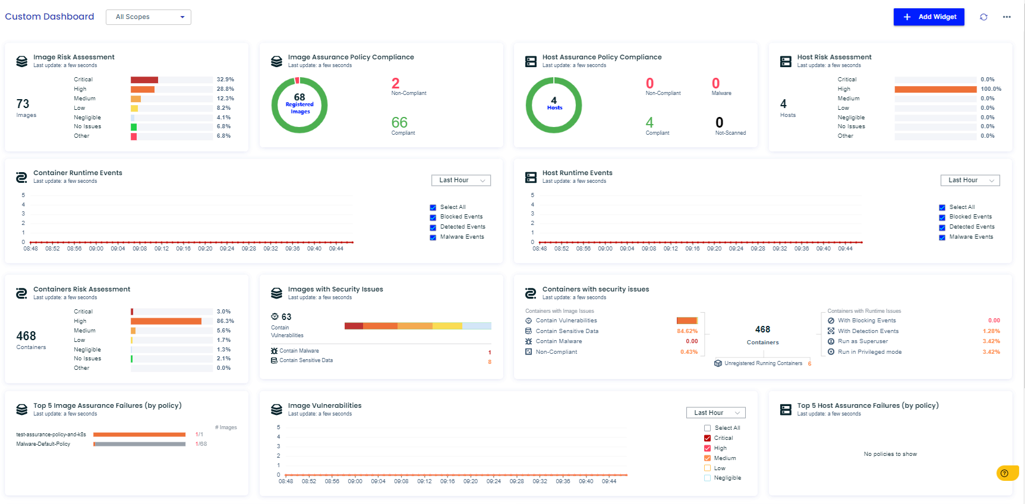1025x504 pixels.
Task: Uncheck Detected Events in Container Runtime Events
Action: [x=433, y=227]
